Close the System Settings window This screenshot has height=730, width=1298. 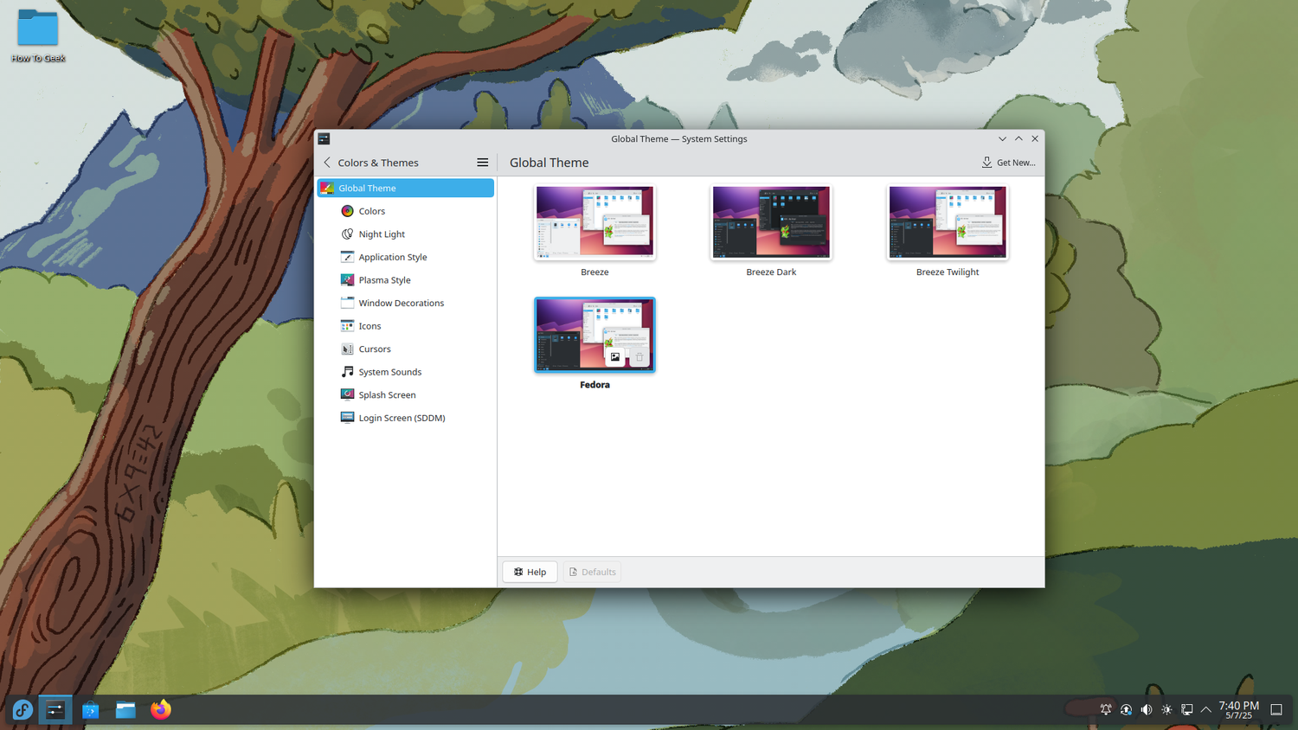coord(1035,138)
